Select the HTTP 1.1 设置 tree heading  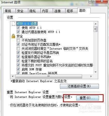(x=27, y=24)
